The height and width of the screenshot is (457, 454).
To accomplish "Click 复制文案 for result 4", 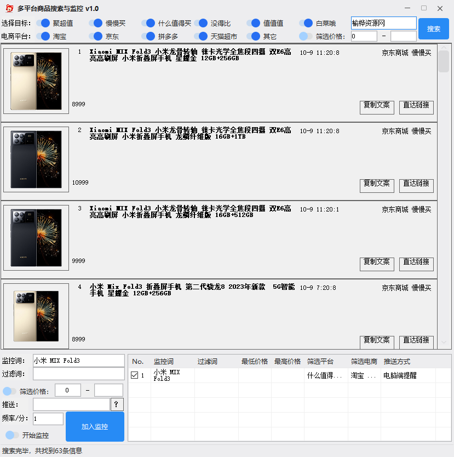I will point(377,342).
